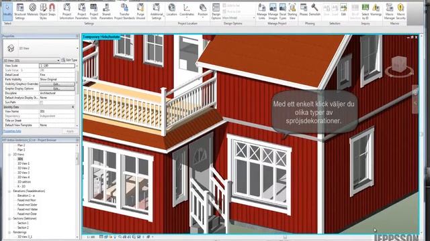
Task: Click the View Name field
Action: coord(56,111)
